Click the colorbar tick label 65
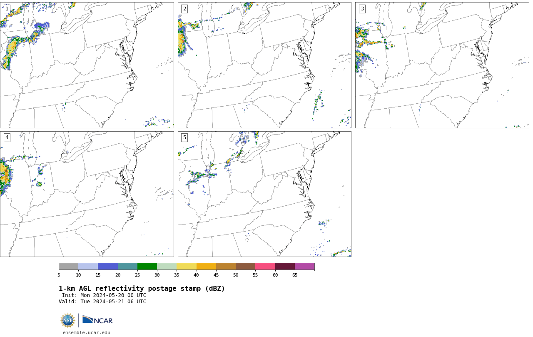 coord(295,275)
